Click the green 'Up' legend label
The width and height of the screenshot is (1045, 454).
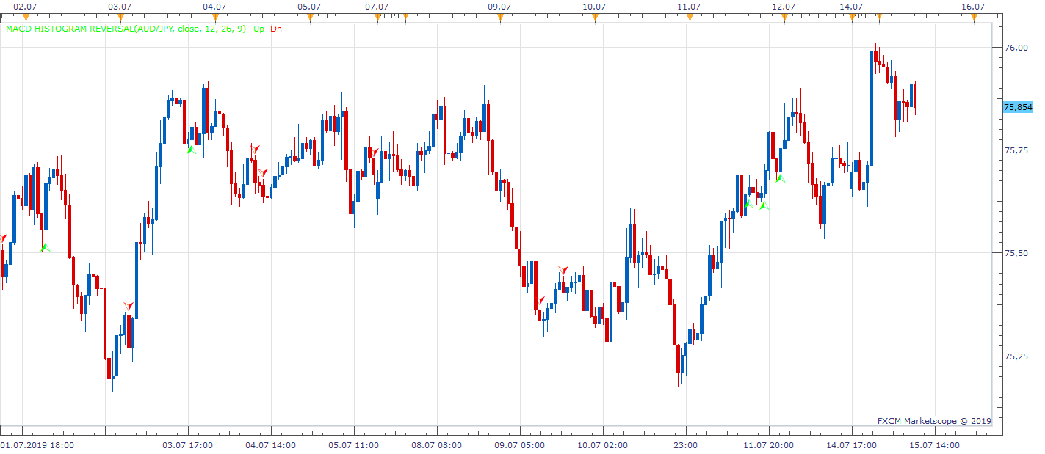point(258,29)
